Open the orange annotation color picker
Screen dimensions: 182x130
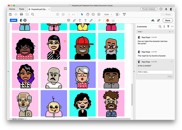coord(107,20)
